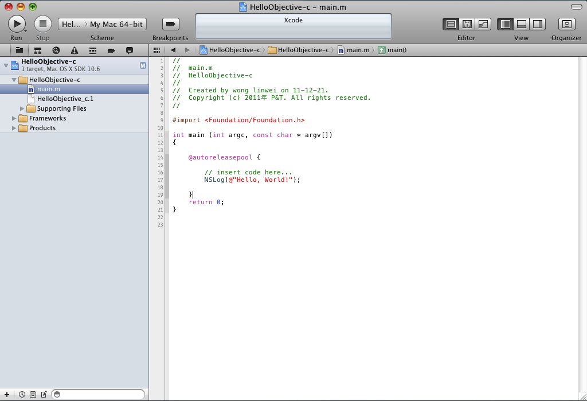Viewport: 587px width, 401px height.
Task: Expand the Supporting Files group
Action: click(22, 108)
